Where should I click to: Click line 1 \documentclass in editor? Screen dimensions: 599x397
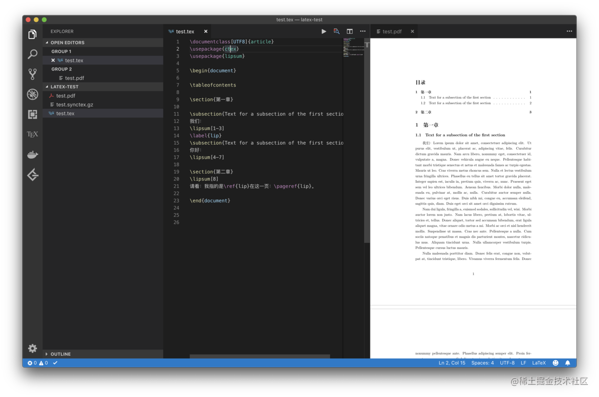click(232, 42)
